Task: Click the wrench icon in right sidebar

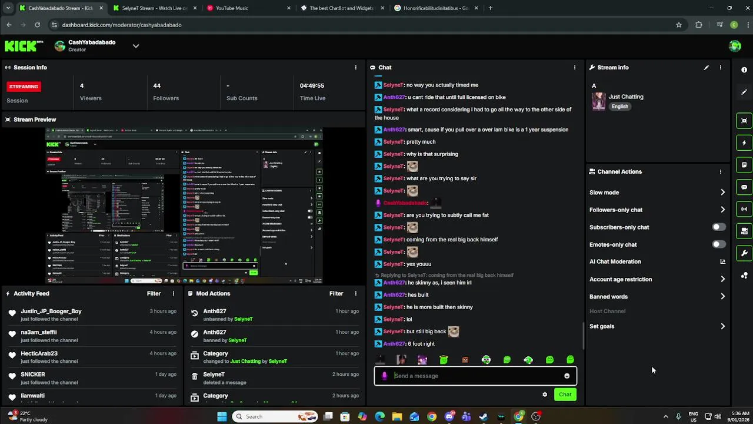Action: 744,253
